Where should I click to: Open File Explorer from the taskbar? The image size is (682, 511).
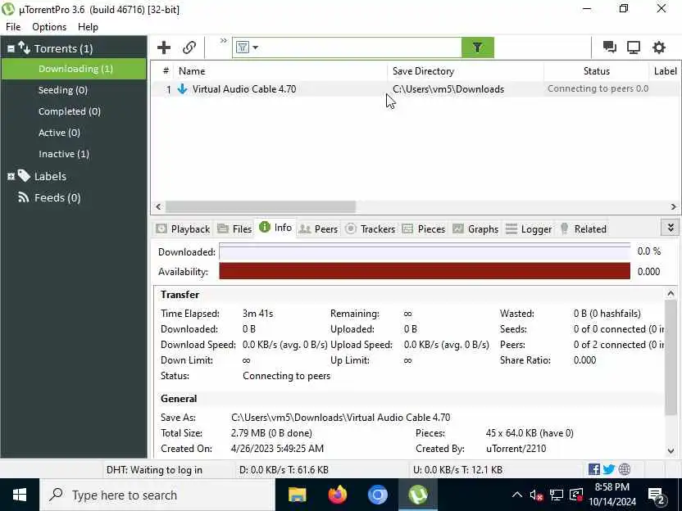click(297, 495)
